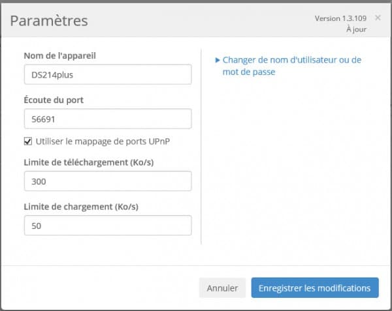The height and width of the screenshot is (311, 392).
Task: Open "Changer de nom d'utilisateur" link
Action: (x=291, y=60)
